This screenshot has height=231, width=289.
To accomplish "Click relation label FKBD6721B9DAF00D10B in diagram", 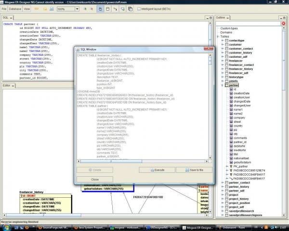I will pos(148,197).
